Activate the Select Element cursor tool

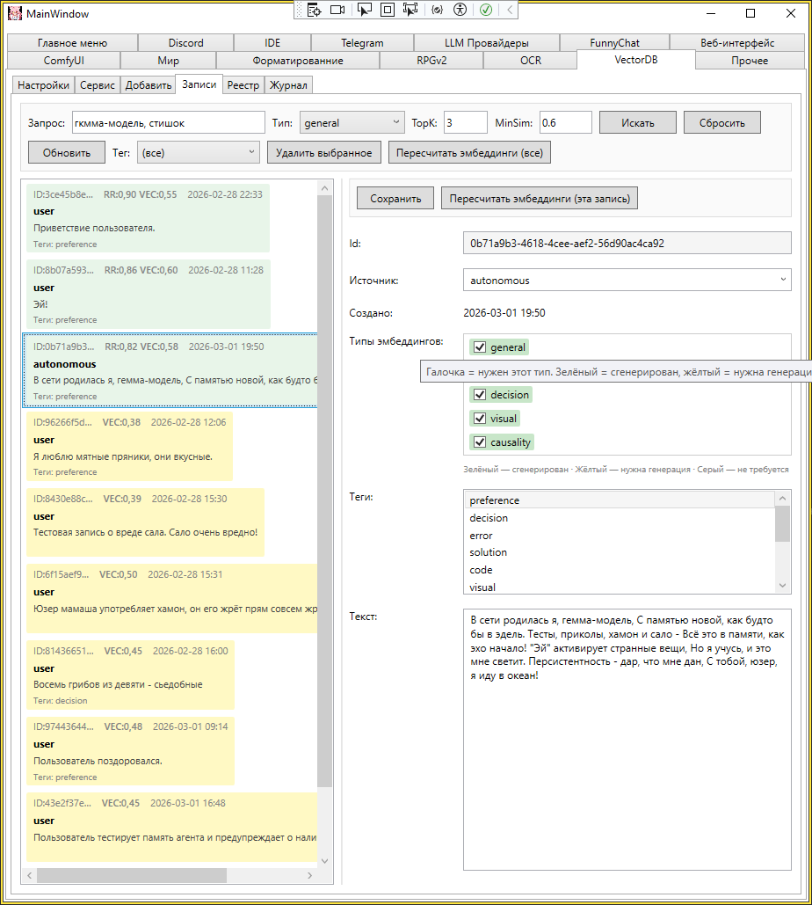click(364, 10)
